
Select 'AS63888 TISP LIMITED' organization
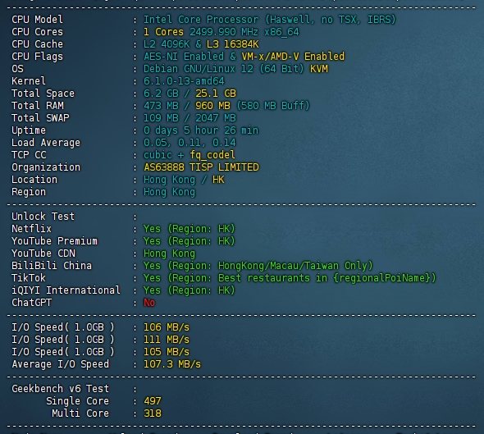click(x=201, y=167)
